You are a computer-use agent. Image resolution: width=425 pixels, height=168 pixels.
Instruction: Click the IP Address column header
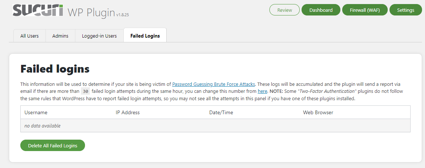pyautogui.click(x=127, y=112)
